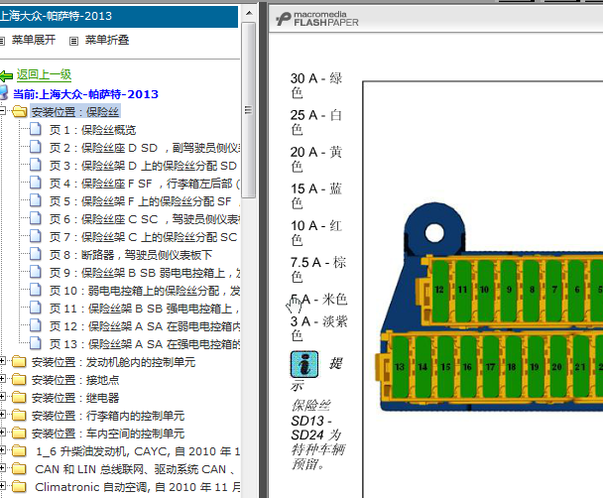Click the 当前:上海大众-帕萨特-2013 heading
Image resolution: width=603 pixels, height=498 pixels.
(85, 94)
